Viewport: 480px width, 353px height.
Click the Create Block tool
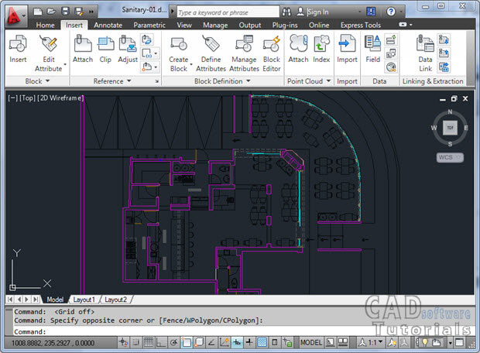click(179, 53)
